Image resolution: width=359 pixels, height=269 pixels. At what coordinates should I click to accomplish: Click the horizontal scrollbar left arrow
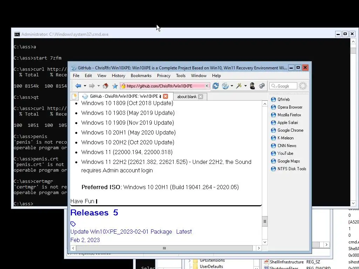73,248
